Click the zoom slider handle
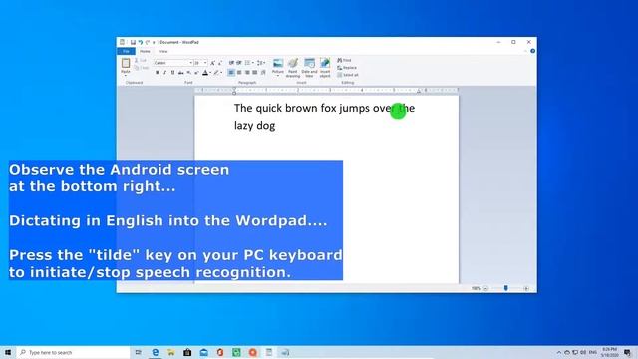The image size is (638, 359). pyautogui.click(x=505, y=288)
